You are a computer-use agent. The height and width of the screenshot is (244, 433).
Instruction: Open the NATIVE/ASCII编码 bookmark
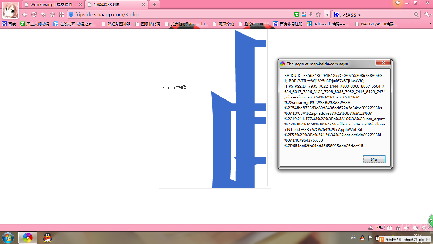(376, 24)
